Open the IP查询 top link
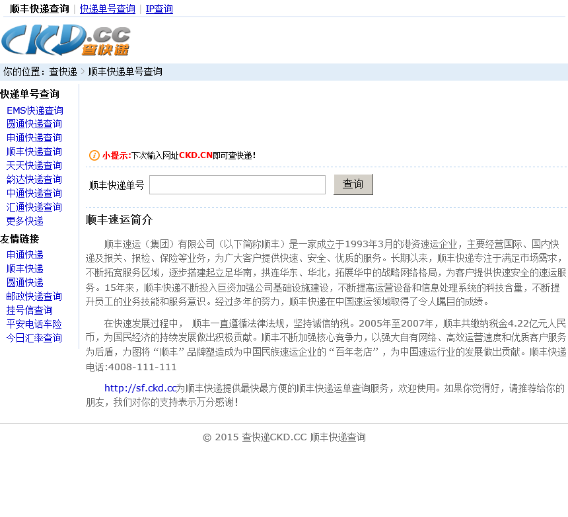Viewport: 568px width, 517px height. (x=159, y=9)
